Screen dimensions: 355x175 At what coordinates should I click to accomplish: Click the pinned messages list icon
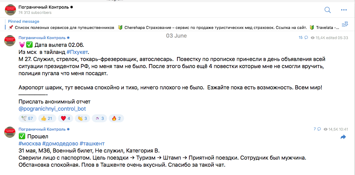(x=344, y=24)
